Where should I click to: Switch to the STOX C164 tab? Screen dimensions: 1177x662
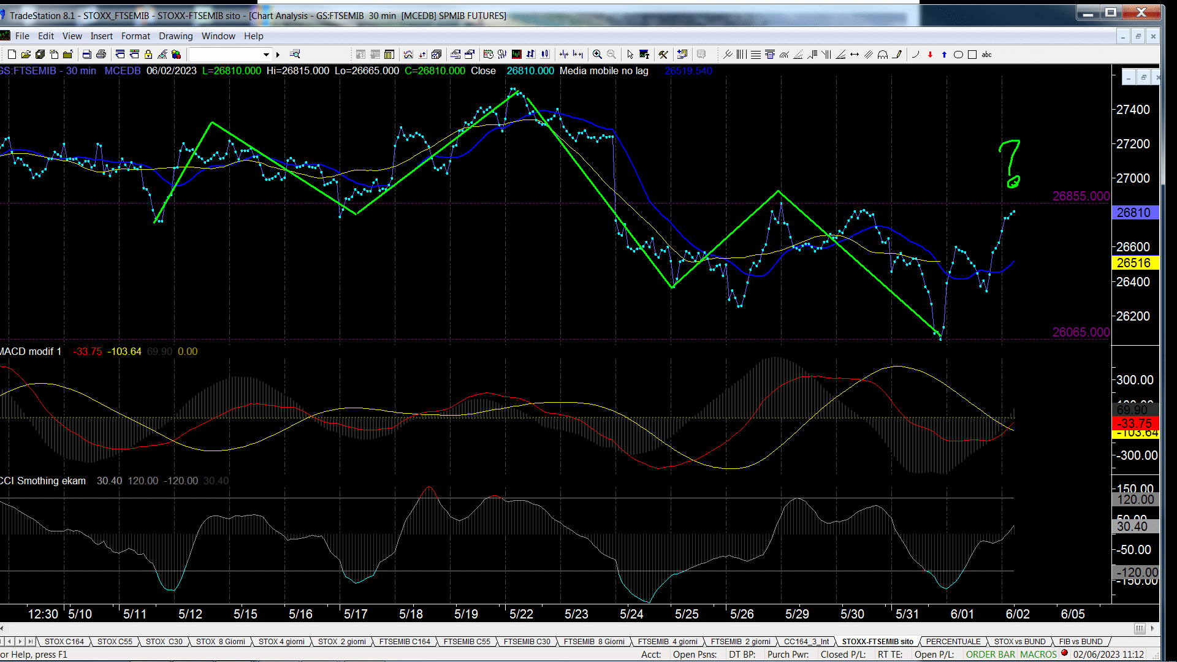(64, 642)
